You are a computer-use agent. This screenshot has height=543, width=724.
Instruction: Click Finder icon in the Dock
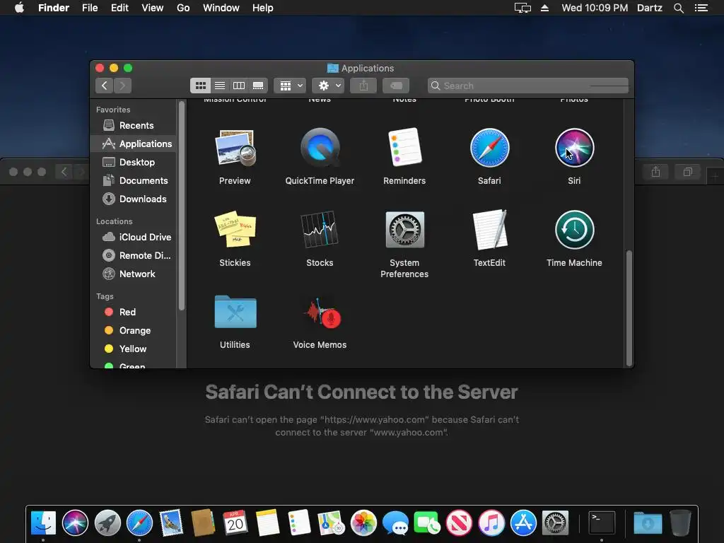point(43,522)
